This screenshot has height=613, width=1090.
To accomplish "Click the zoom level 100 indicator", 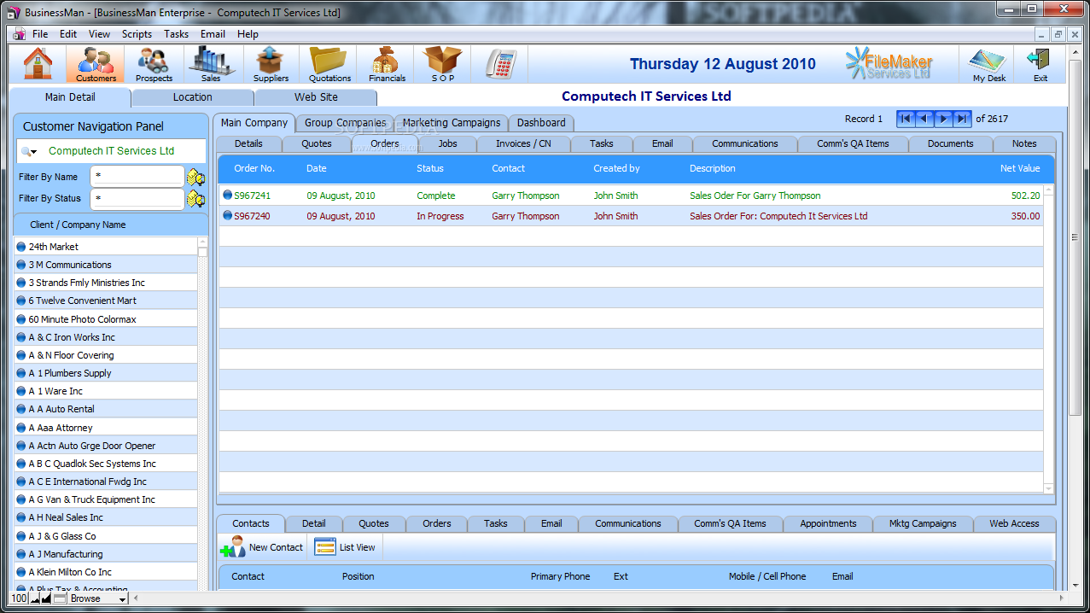I will point(19,598).
